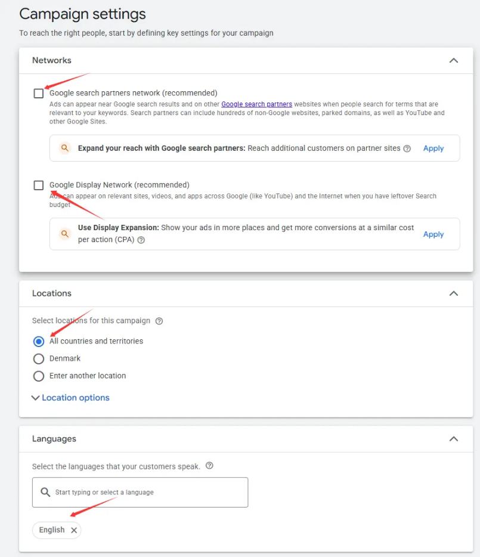Click the magnifier icon on search partners card
Screen dimensions: 480x557
coord(64,148)
